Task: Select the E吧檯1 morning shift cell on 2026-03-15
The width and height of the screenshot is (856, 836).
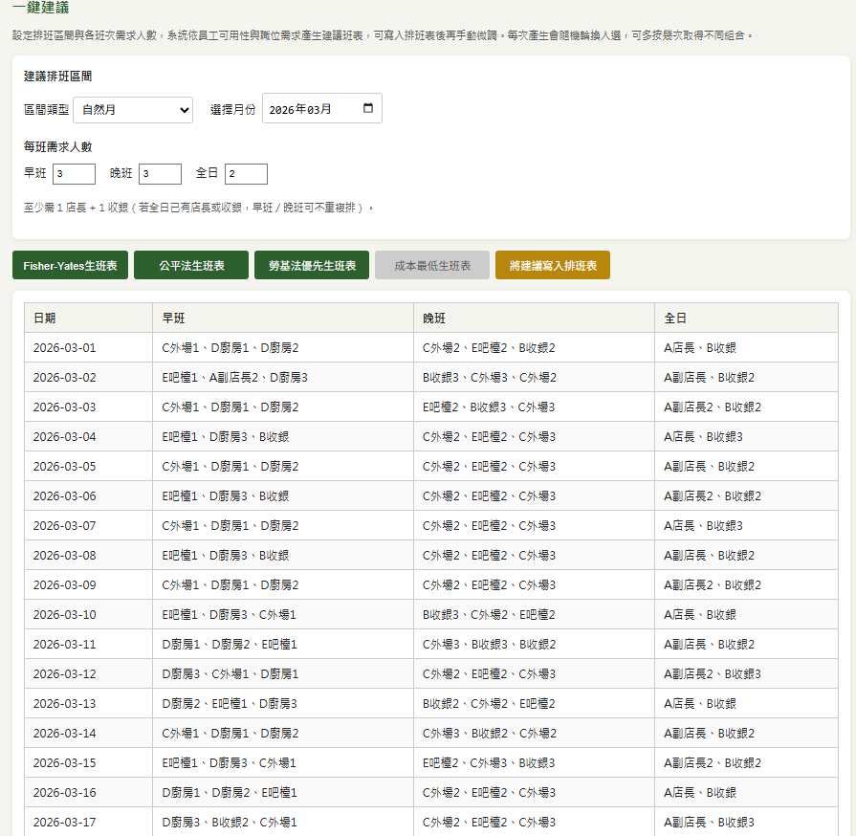Action: tap(220, 762)
